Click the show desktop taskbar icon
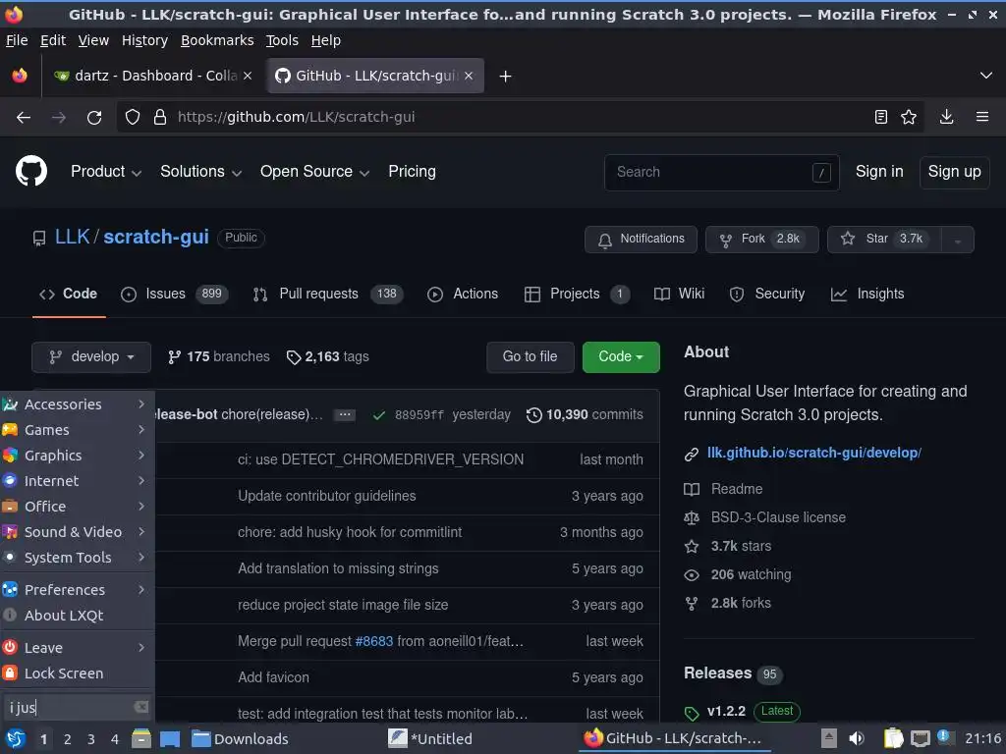1006x754 pixels. (170, 738)
